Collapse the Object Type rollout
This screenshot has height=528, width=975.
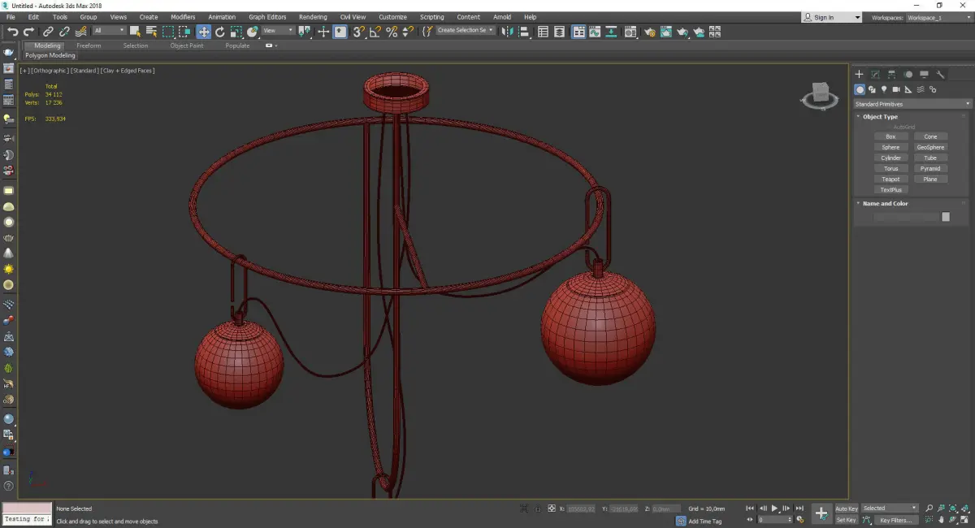pos(880,117)
